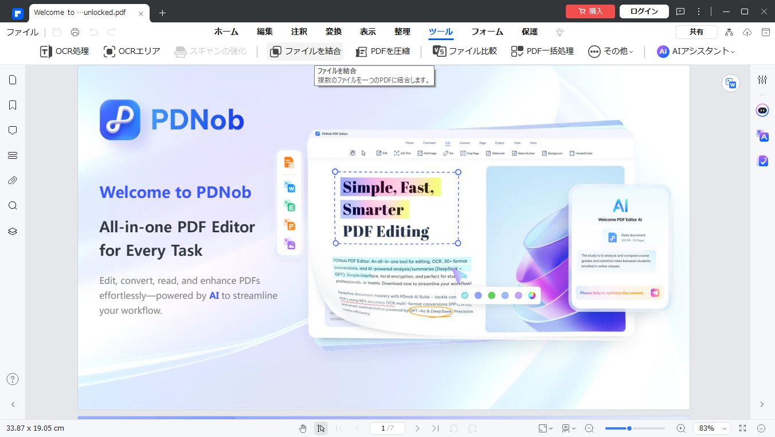Click the page number input field
Viewport: 775px width, 437px height.
[x=387, y=428]
